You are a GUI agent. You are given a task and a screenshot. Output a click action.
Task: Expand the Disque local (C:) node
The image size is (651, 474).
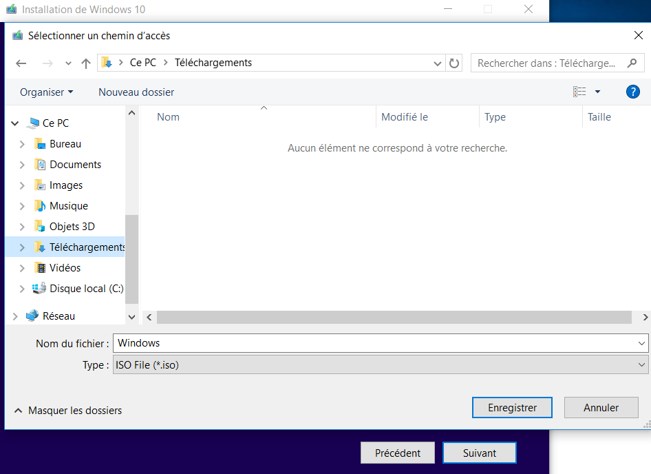tap(22, 289)
